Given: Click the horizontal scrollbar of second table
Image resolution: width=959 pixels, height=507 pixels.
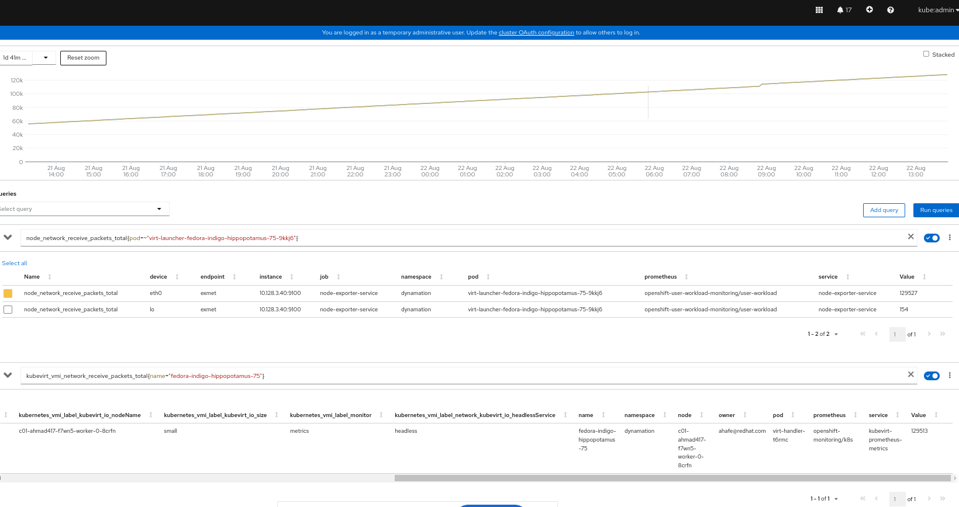Looking at the screenshot, I should [x=672, y=478].
